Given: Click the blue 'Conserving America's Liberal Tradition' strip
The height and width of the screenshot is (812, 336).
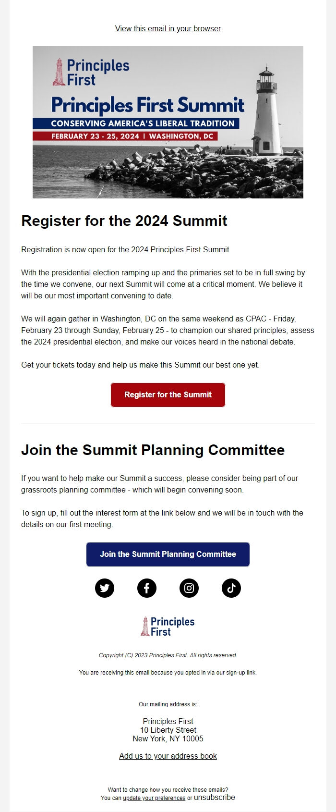Looking at the screenshot, I should click(143, 123).
